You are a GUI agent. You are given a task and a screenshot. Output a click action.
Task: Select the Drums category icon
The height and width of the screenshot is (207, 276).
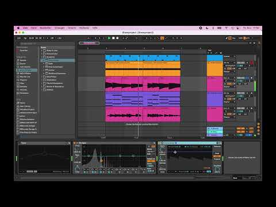click(x=18, y=63)
